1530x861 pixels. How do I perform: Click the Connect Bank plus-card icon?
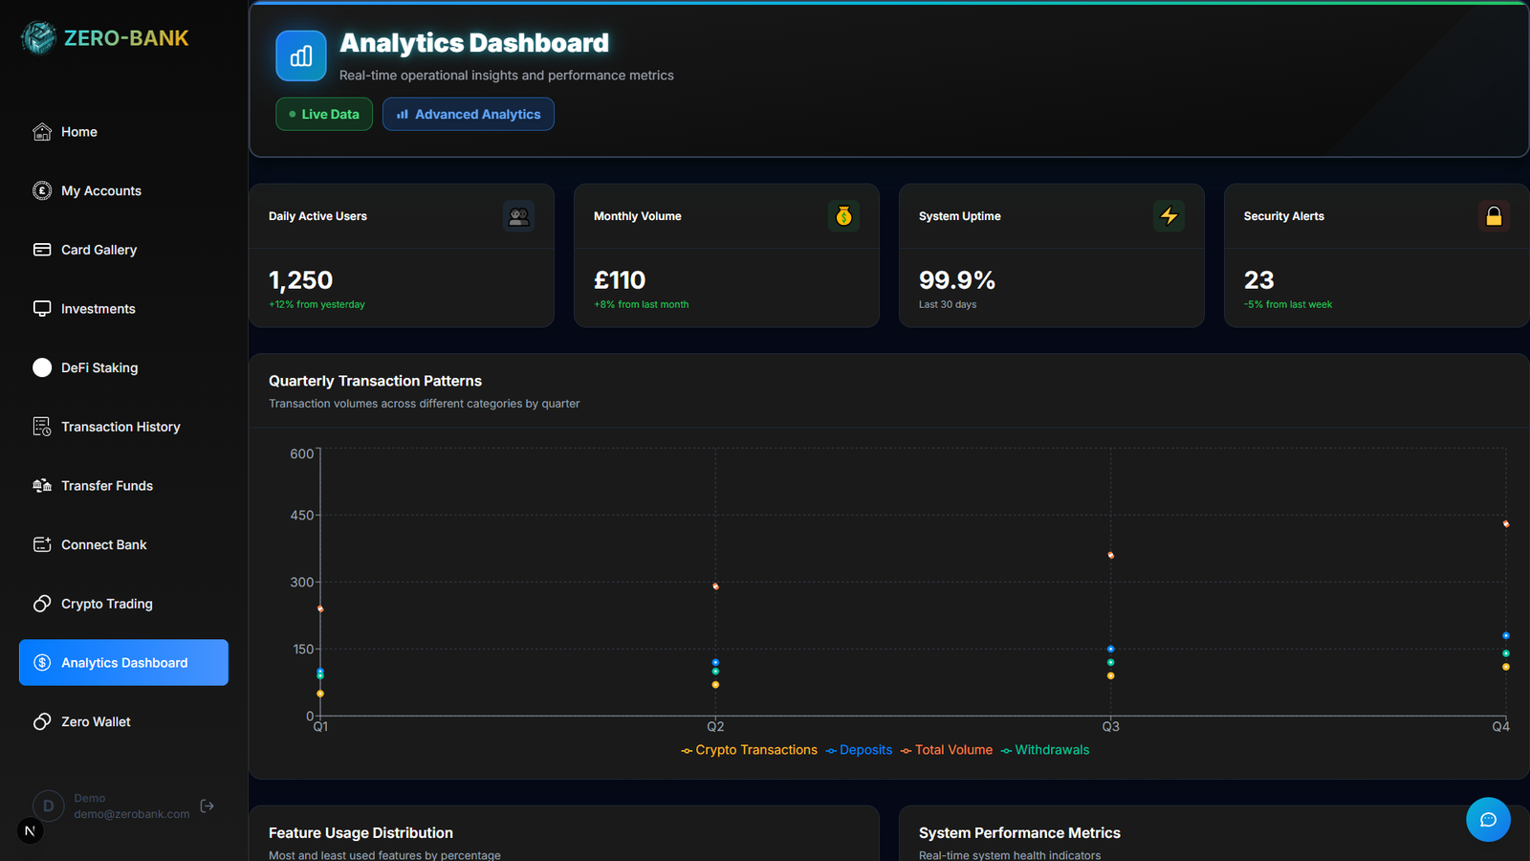point(42,544)
